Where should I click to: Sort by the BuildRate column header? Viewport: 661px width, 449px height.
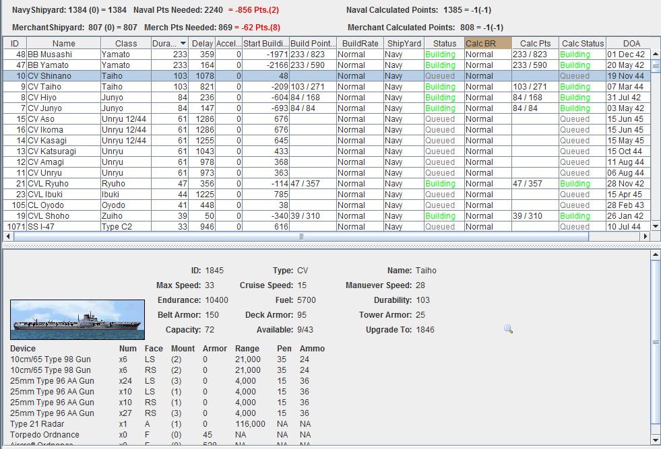[x=360, y=43]
